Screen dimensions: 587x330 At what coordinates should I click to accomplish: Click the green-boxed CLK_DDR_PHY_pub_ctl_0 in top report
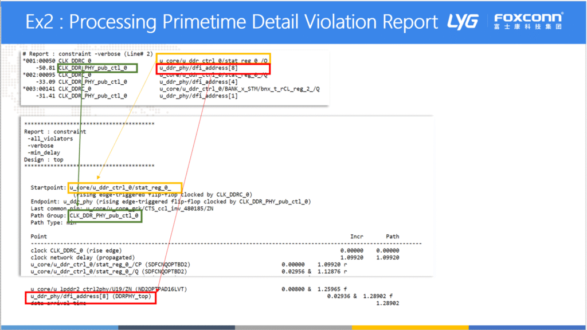coord(97,68)
